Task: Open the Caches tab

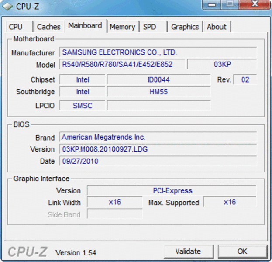Action: 48,27
